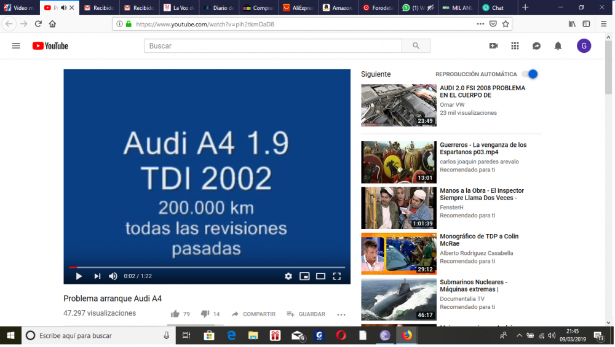Viewport: 615px width, 347px height.
Task: Open YouTube messages icon
Action: coord(536,46)
